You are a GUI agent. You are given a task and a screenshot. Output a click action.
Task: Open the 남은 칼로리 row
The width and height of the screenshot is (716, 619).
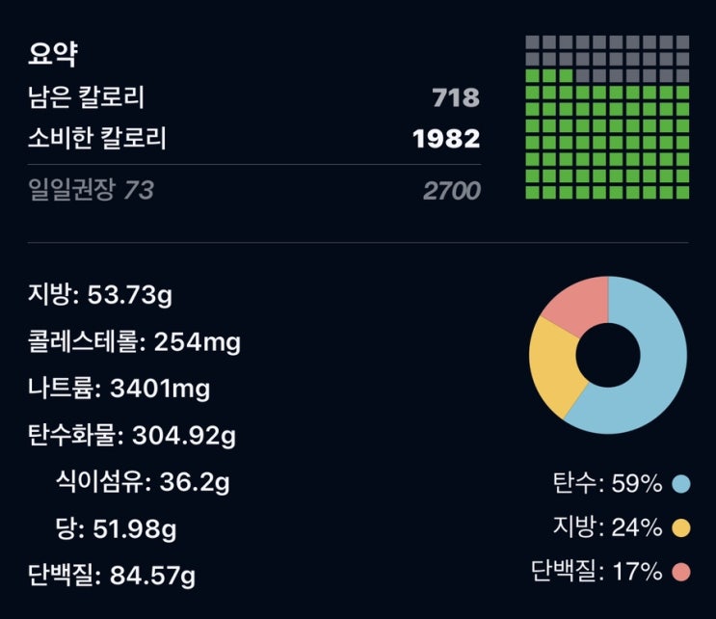[x=253, y=97]
